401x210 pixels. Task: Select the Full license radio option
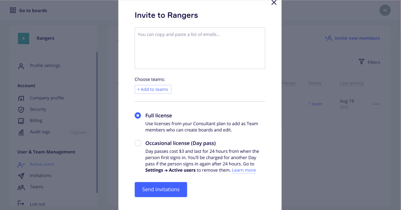[138, 116]
